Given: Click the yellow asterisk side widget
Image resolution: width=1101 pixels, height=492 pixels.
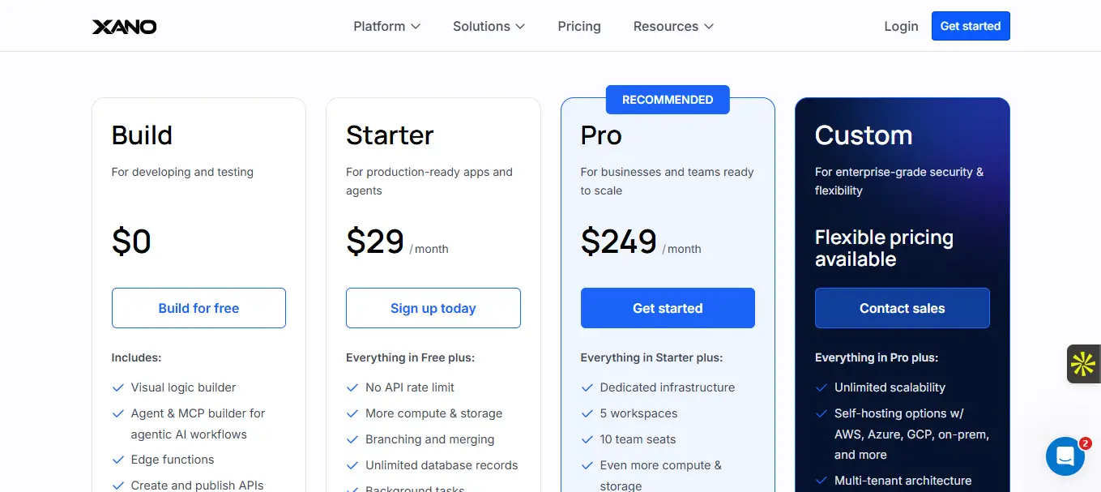Looking at the screenshot, I should pyautogui.click(x=1083, y=364).
